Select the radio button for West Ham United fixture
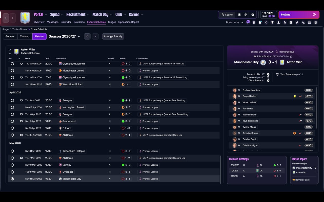 point(12,84)
